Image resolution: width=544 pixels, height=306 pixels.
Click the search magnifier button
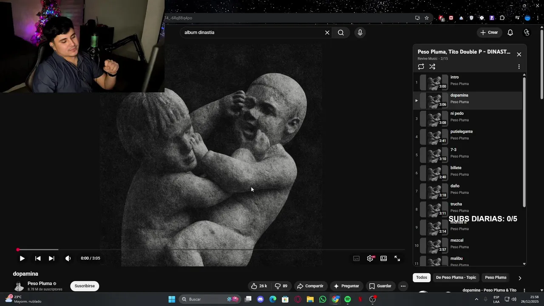(341, 33)
